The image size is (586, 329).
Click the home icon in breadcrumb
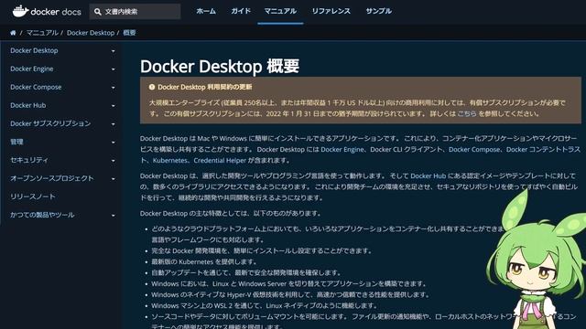(13, 33)
